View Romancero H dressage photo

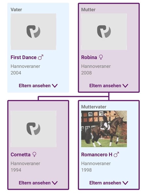coord(104,129)
